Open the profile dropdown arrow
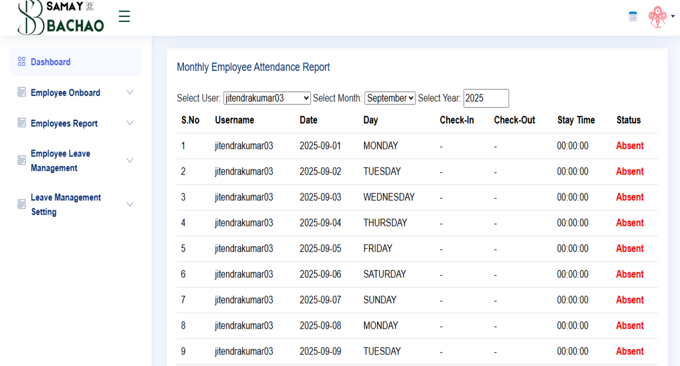680x366 pixels. click(x=673, y=16)
